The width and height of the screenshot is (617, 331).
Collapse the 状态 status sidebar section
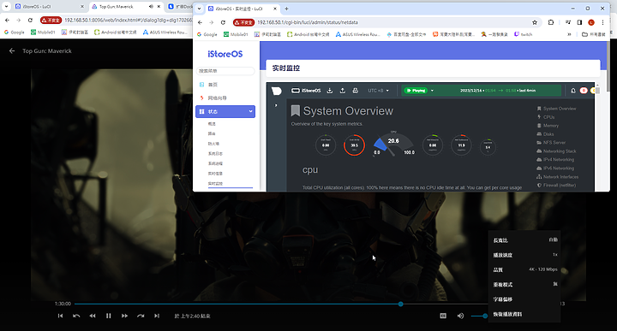[225, 111]
